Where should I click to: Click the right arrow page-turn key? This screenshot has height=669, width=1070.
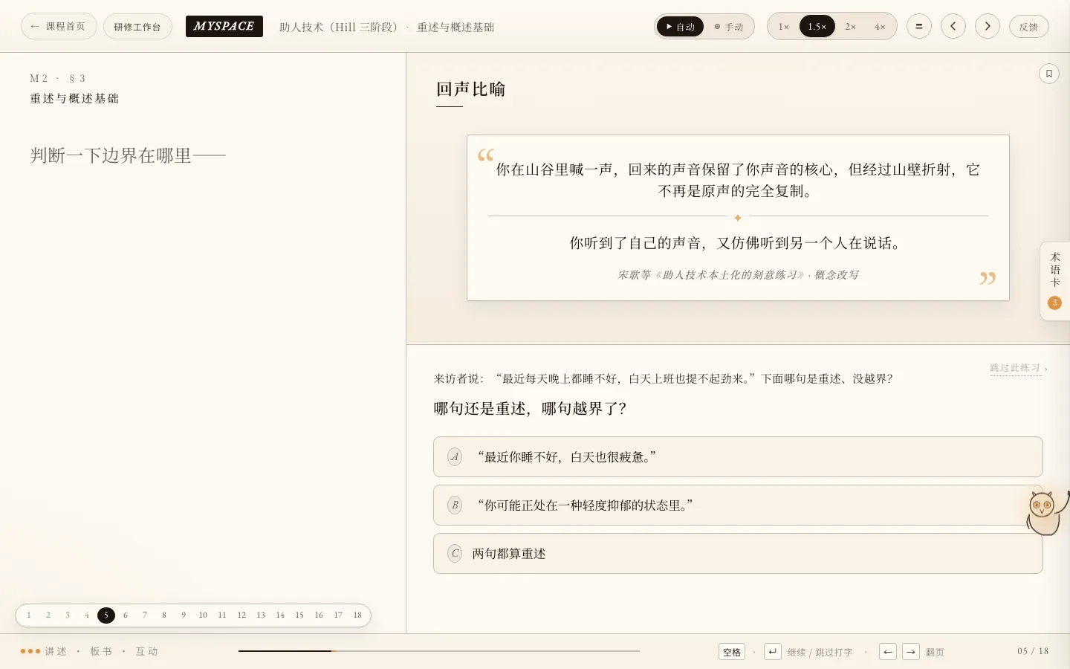tap(910, 652)
